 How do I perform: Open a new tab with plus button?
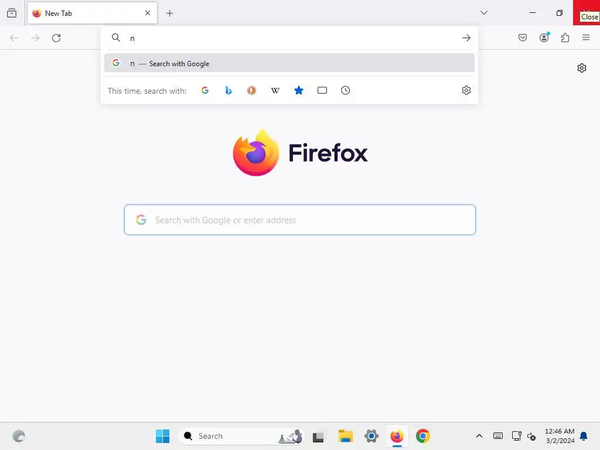point(170,13)
